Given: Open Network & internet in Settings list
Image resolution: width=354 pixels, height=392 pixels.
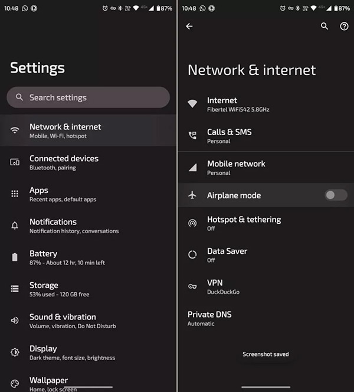Looking at the screenshot, I should point(65,130).
